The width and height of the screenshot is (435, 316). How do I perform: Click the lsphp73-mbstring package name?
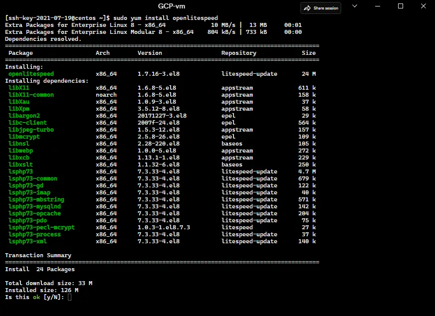tap(36, 199)
